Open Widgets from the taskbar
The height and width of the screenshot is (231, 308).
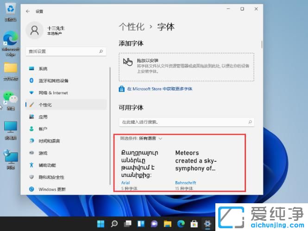click(x=141, y=224)
